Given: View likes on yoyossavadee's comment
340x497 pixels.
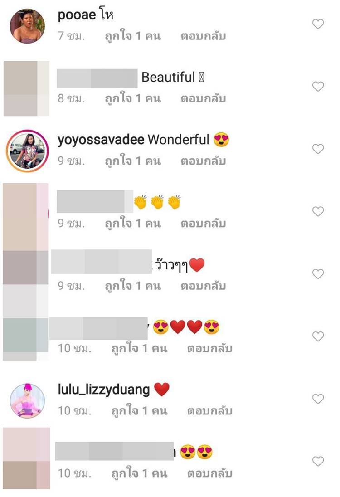Looking at the screenshot, I should click(x=133, y=161).
